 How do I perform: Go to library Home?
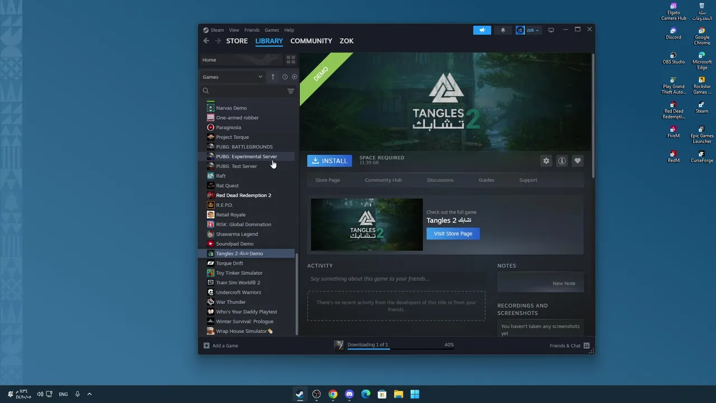click(242, 60)
